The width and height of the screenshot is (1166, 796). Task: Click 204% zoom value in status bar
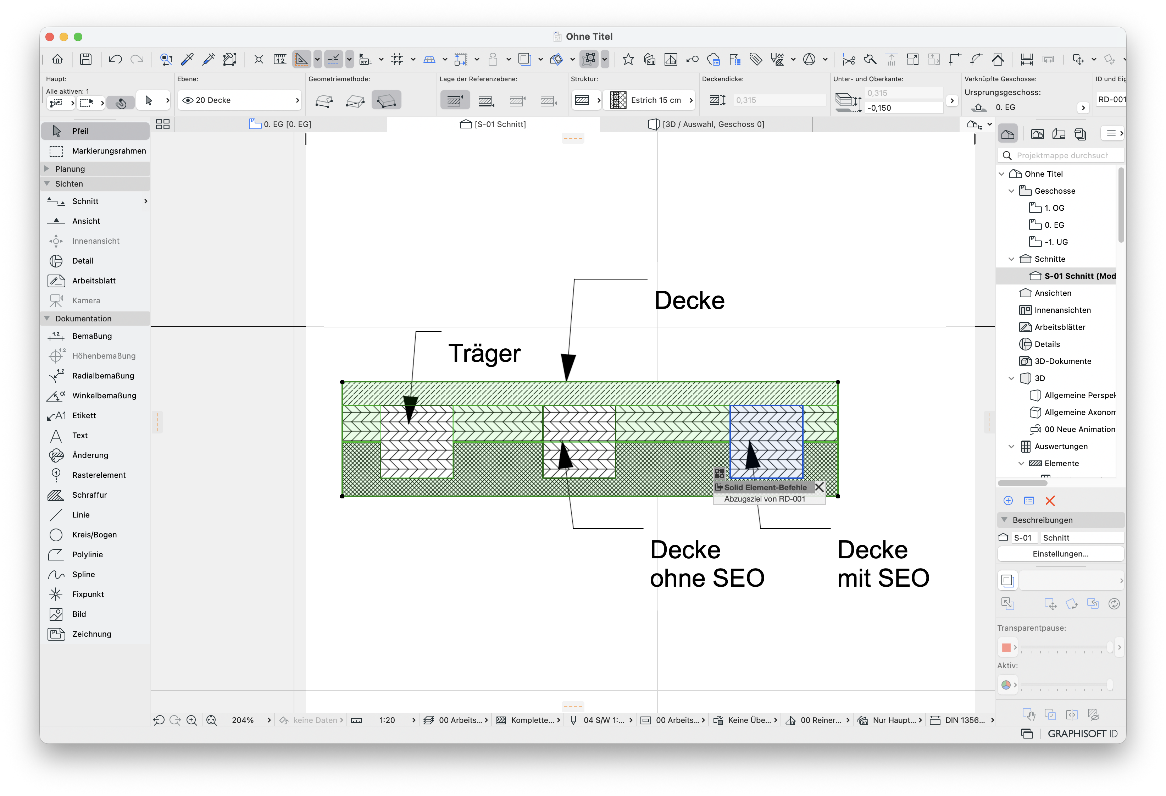(x=243, y=720)
